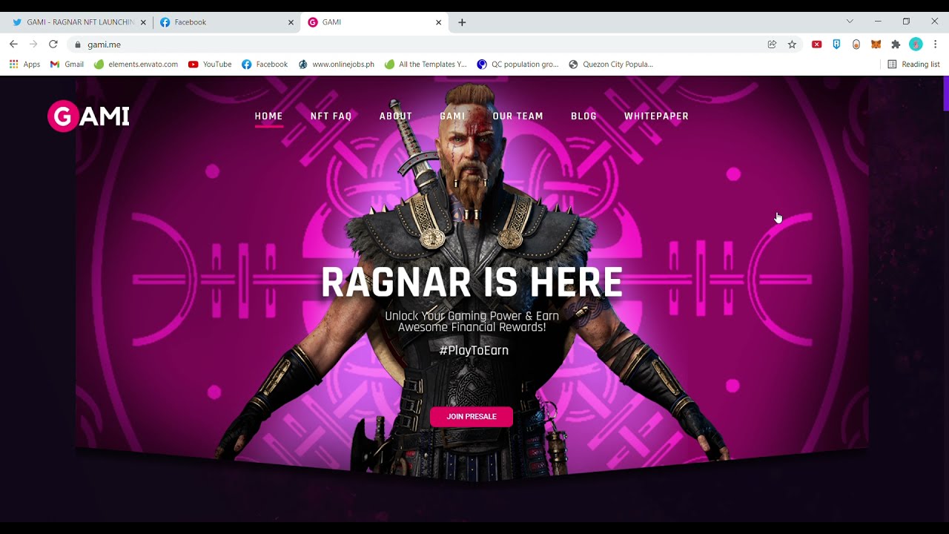Open the Apps bookmark grid
Image resolution: width=949 pixels, height=534 pixels.
(x=24, y=65)
